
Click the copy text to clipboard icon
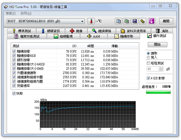118,21
